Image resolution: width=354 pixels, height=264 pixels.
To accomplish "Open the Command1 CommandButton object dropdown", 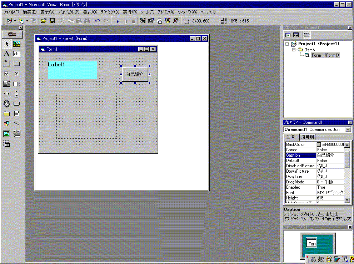I will click(348, 130).
